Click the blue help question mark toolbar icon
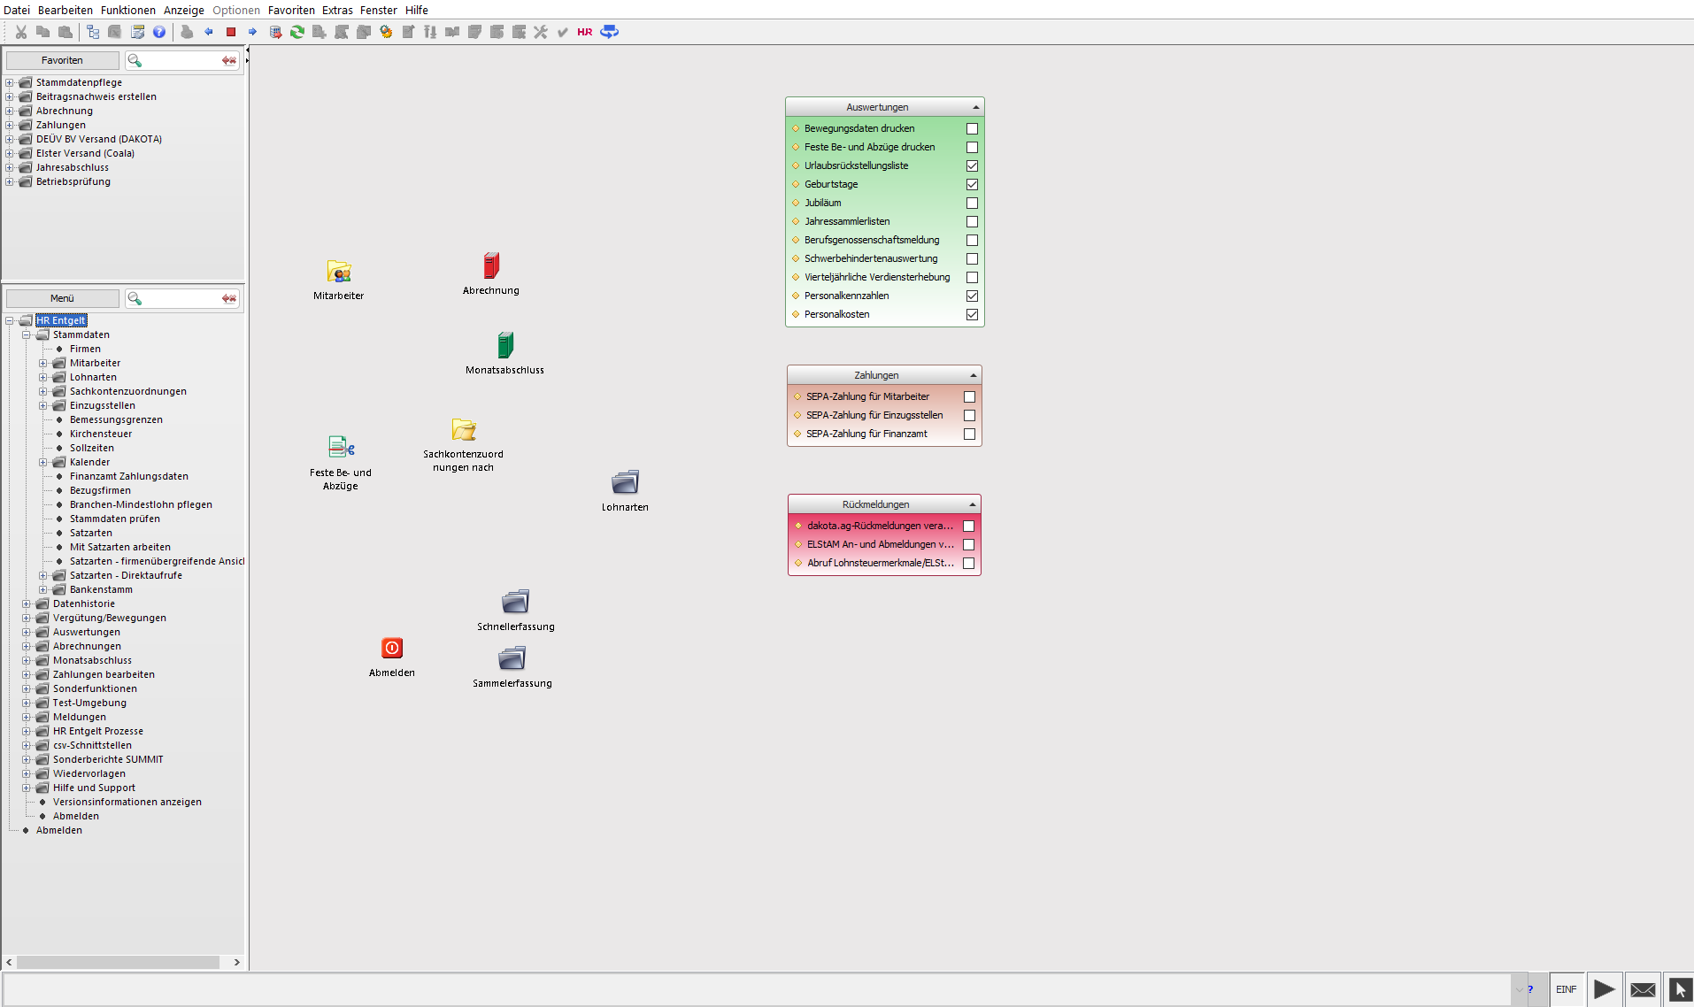The width and height of the screenshot is (1694, 1007). [159, 32]
